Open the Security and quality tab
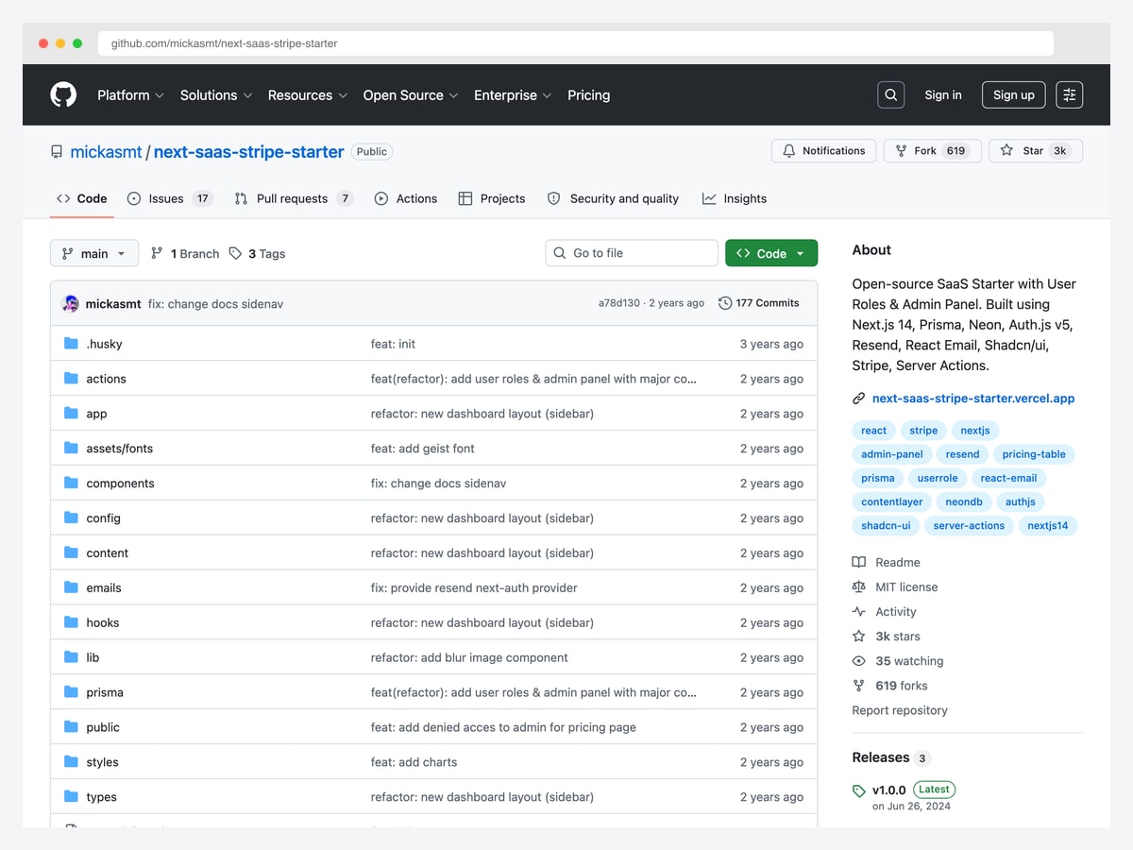The width and height of the screenshot is (1133, 850). (613, 198)
